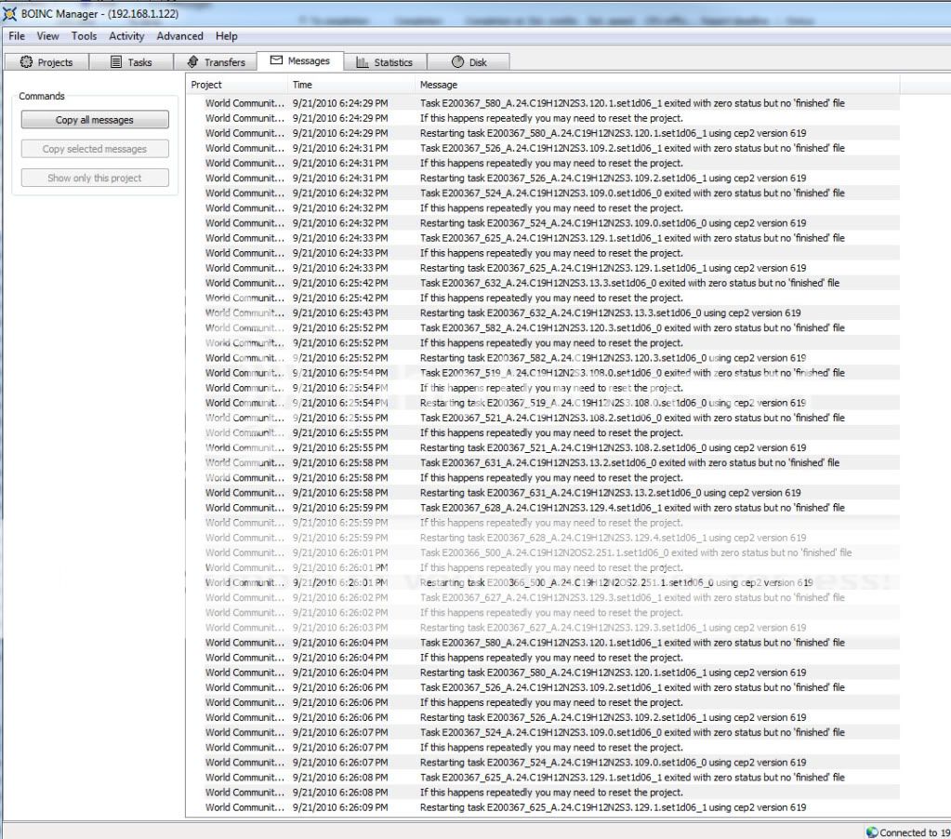Select Task E200367_519 exited message at 6:25:54 PM
This screenshot has width=951, height=839.
(543, 372)
